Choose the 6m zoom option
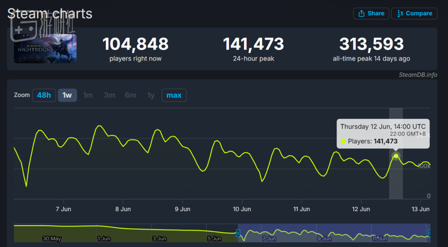The width and height of the screenshot is (448, 247). tap(131, 95)
